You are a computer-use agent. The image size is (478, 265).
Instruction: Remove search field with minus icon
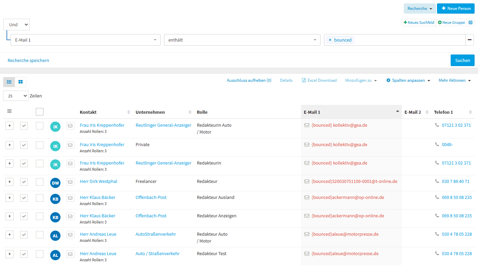coord(470,40)
